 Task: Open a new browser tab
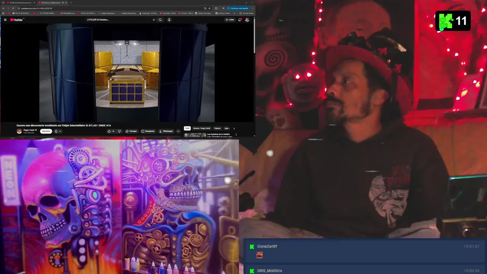pyautogui.click(x=71, y=3)
